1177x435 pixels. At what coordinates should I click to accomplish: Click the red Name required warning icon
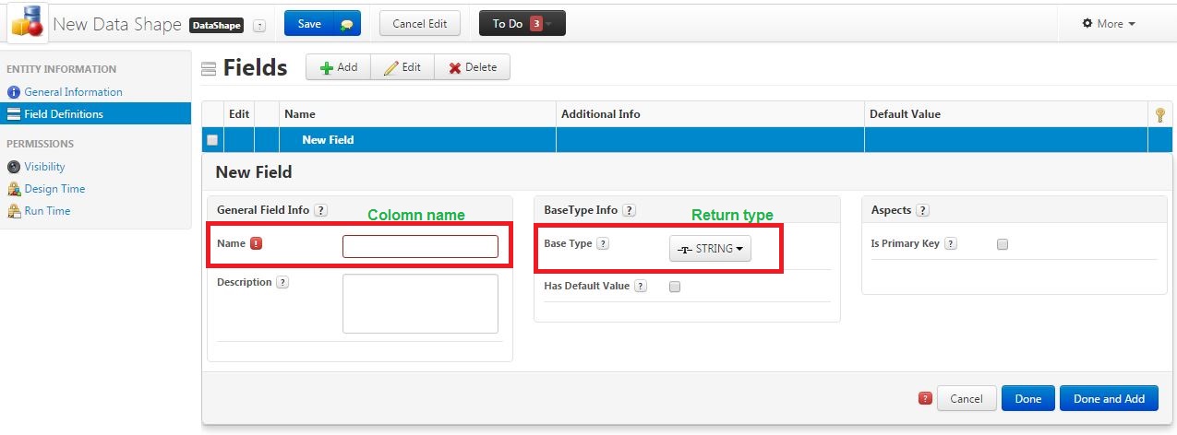tap(256, 243)
